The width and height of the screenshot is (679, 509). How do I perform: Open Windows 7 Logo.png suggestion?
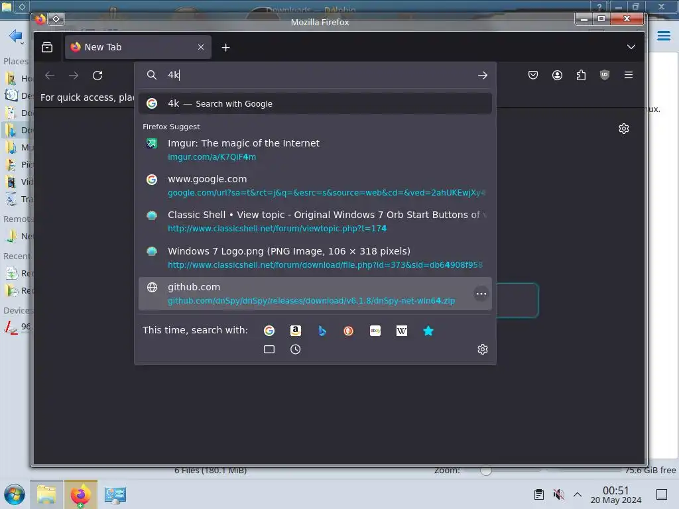315,258
